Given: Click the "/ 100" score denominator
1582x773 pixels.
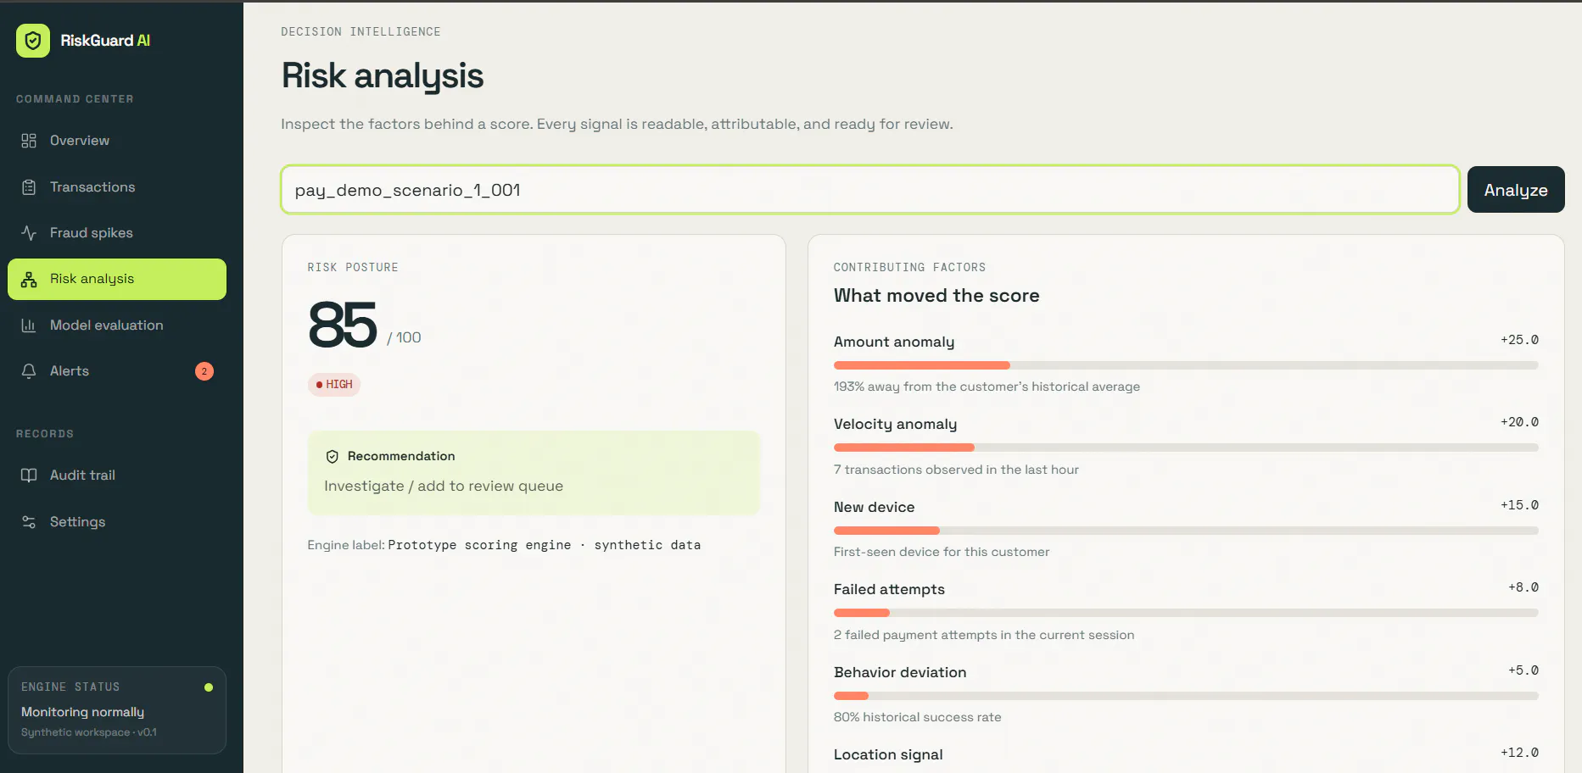Looking at the screenshot, I should [x=404, y=337].
